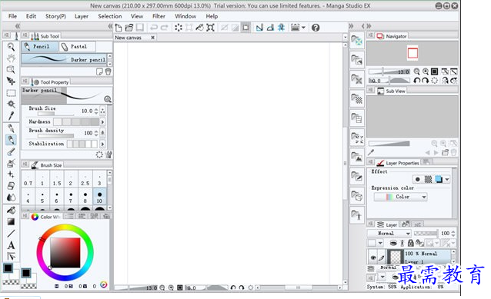This screenshot has height=299, width=491.
Task: Collapse left palette dock chevrons
Action: click(x=18, y=26)
